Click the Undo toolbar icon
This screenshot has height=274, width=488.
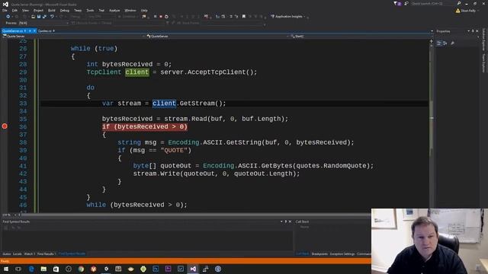tap(52, 17)
